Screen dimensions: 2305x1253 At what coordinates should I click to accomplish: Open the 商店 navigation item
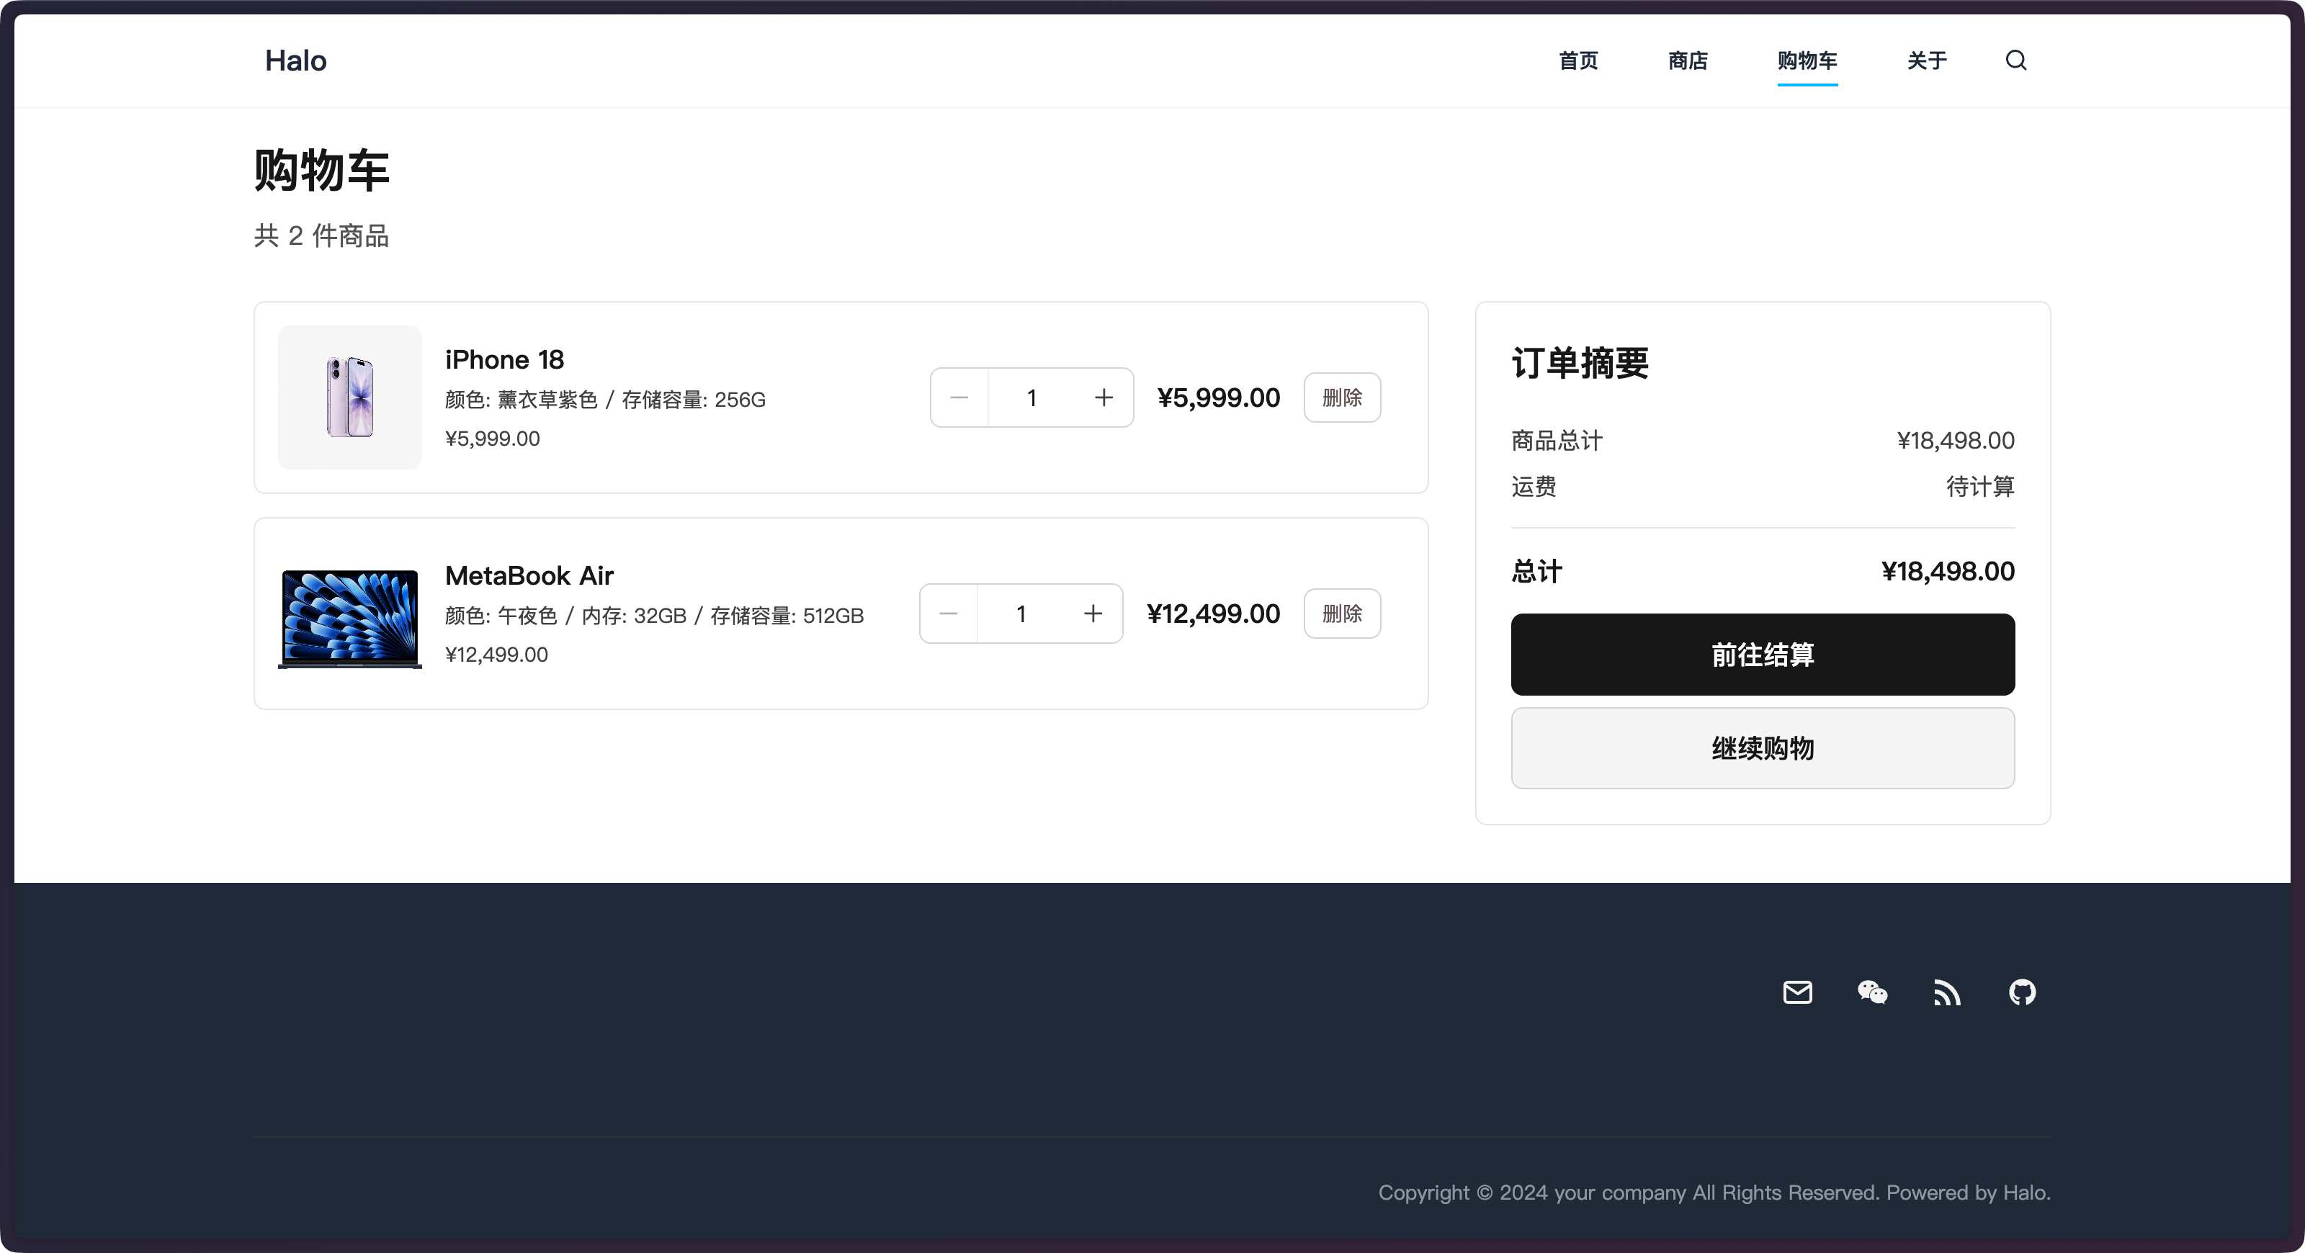pos(1688,60)
